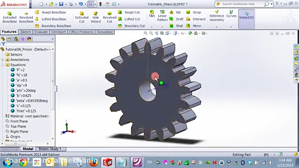Open the Evaluate tab
The image size is (299, 168).
41,32
